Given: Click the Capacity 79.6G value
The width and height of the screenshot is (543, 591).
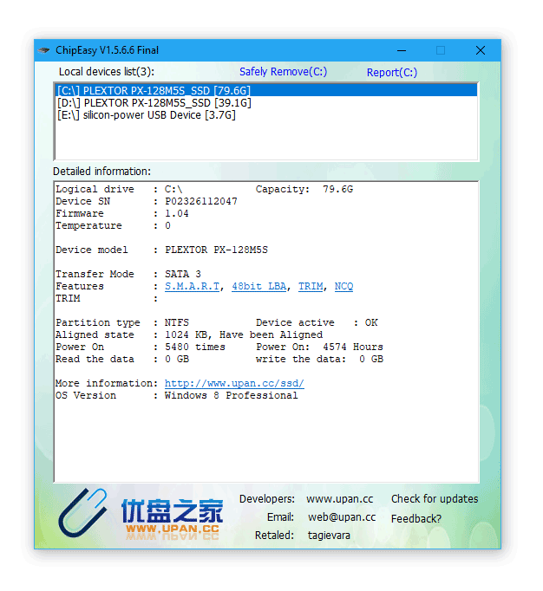Looking at the screenshot, I should tap(337, 189).
